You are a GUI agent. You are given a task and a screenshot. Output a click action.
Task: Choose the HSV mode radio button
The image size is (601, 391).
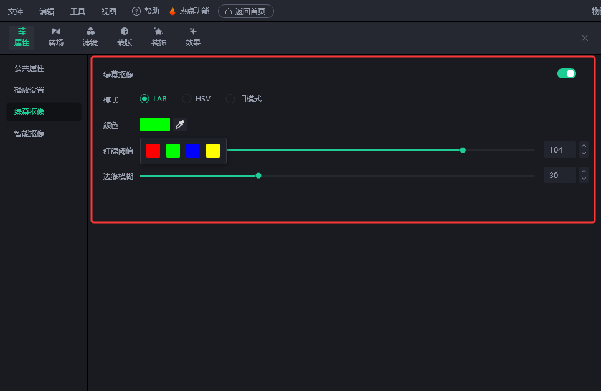(x=187, y=98)
